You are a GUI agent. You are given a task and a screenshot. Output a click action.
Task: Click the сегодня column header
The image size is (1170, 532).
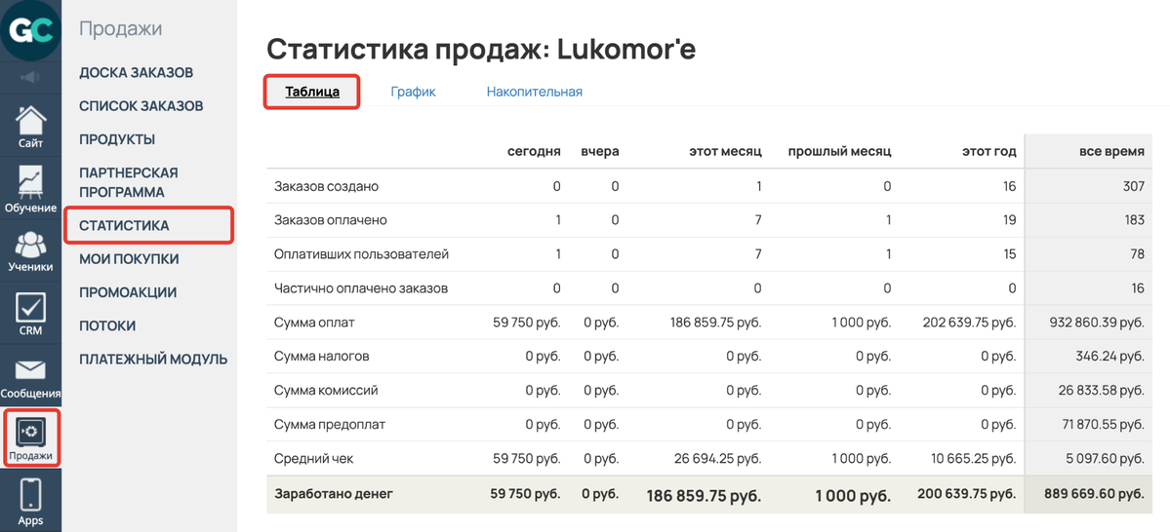[535, 152]
